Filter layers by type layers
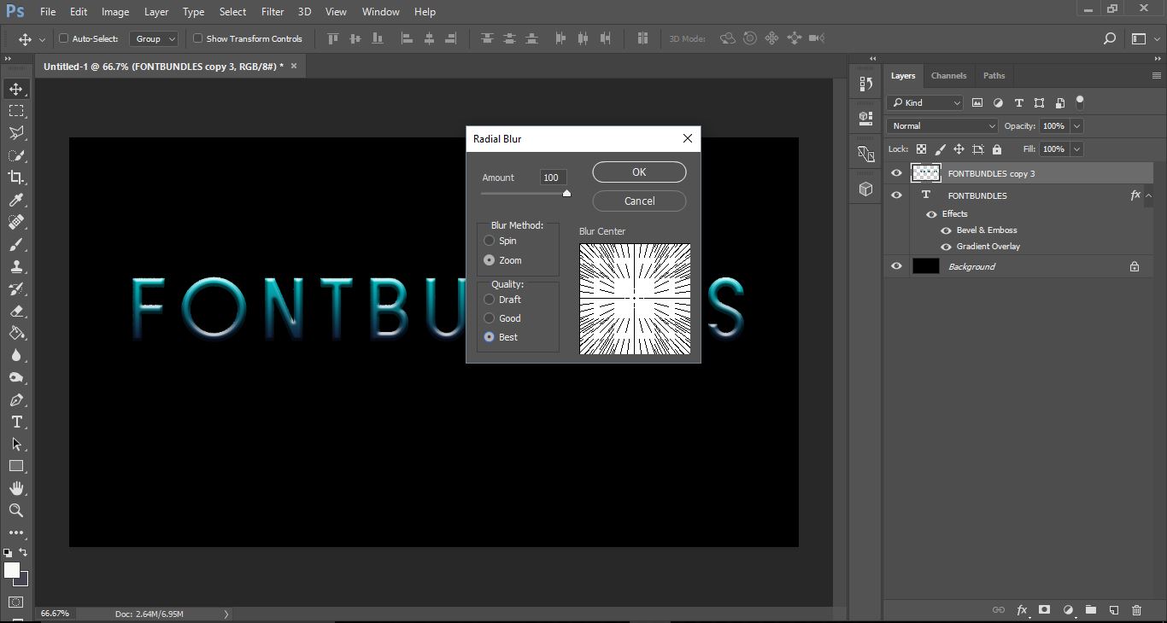 1018,102
